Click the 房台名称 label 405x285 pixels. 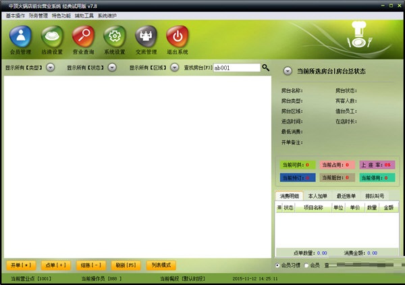292,90
